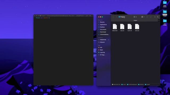Click Users in Finder path bar
This screenshot has height=95, width=170.
tap(124, 84)
